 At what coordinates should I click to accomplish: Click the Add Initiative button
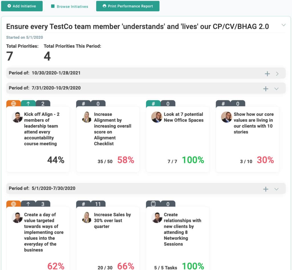(22, 6)
